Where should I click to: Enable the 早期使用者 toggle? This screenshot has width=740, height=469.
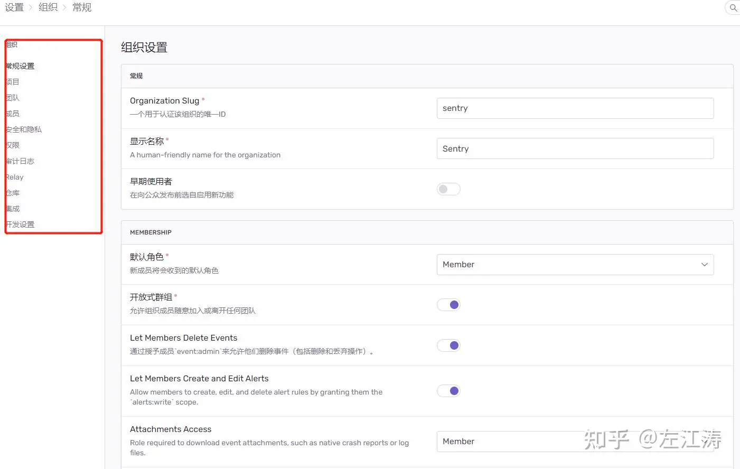448,189
